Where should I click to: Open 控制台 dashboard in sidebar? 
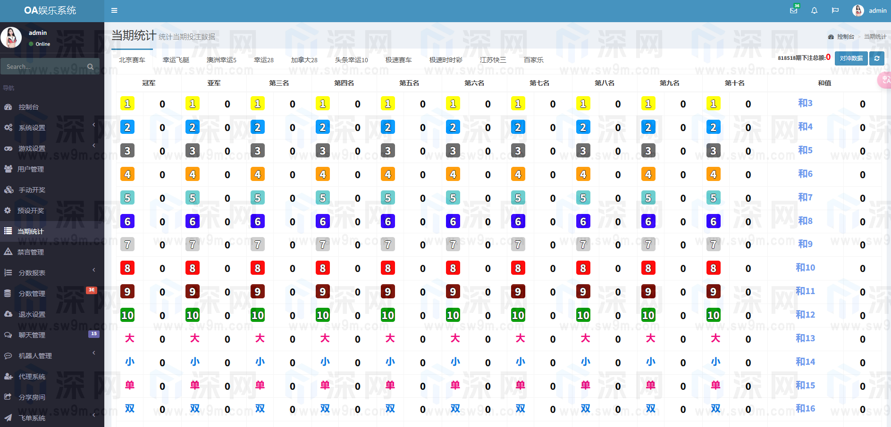28,107
